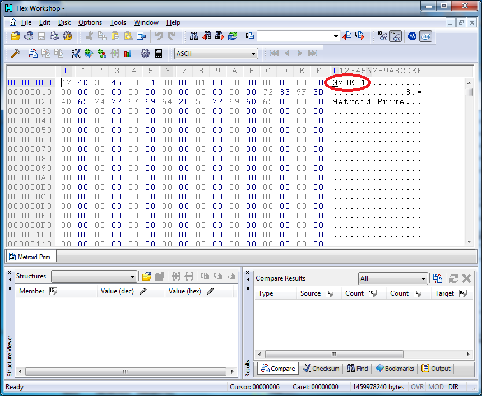Screen dimensions: 482x396
Task: Click the Compare Results horizontal scrollbar thumb
Action: coord(334,354)
